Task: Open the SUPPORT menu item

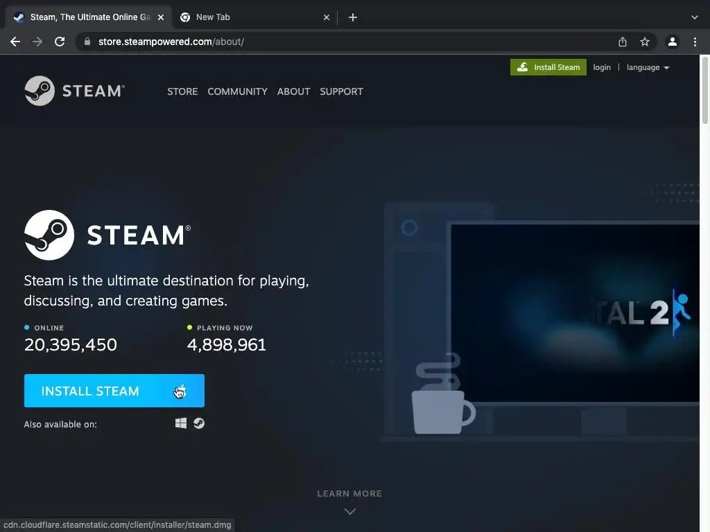Action: coord(341,91)
